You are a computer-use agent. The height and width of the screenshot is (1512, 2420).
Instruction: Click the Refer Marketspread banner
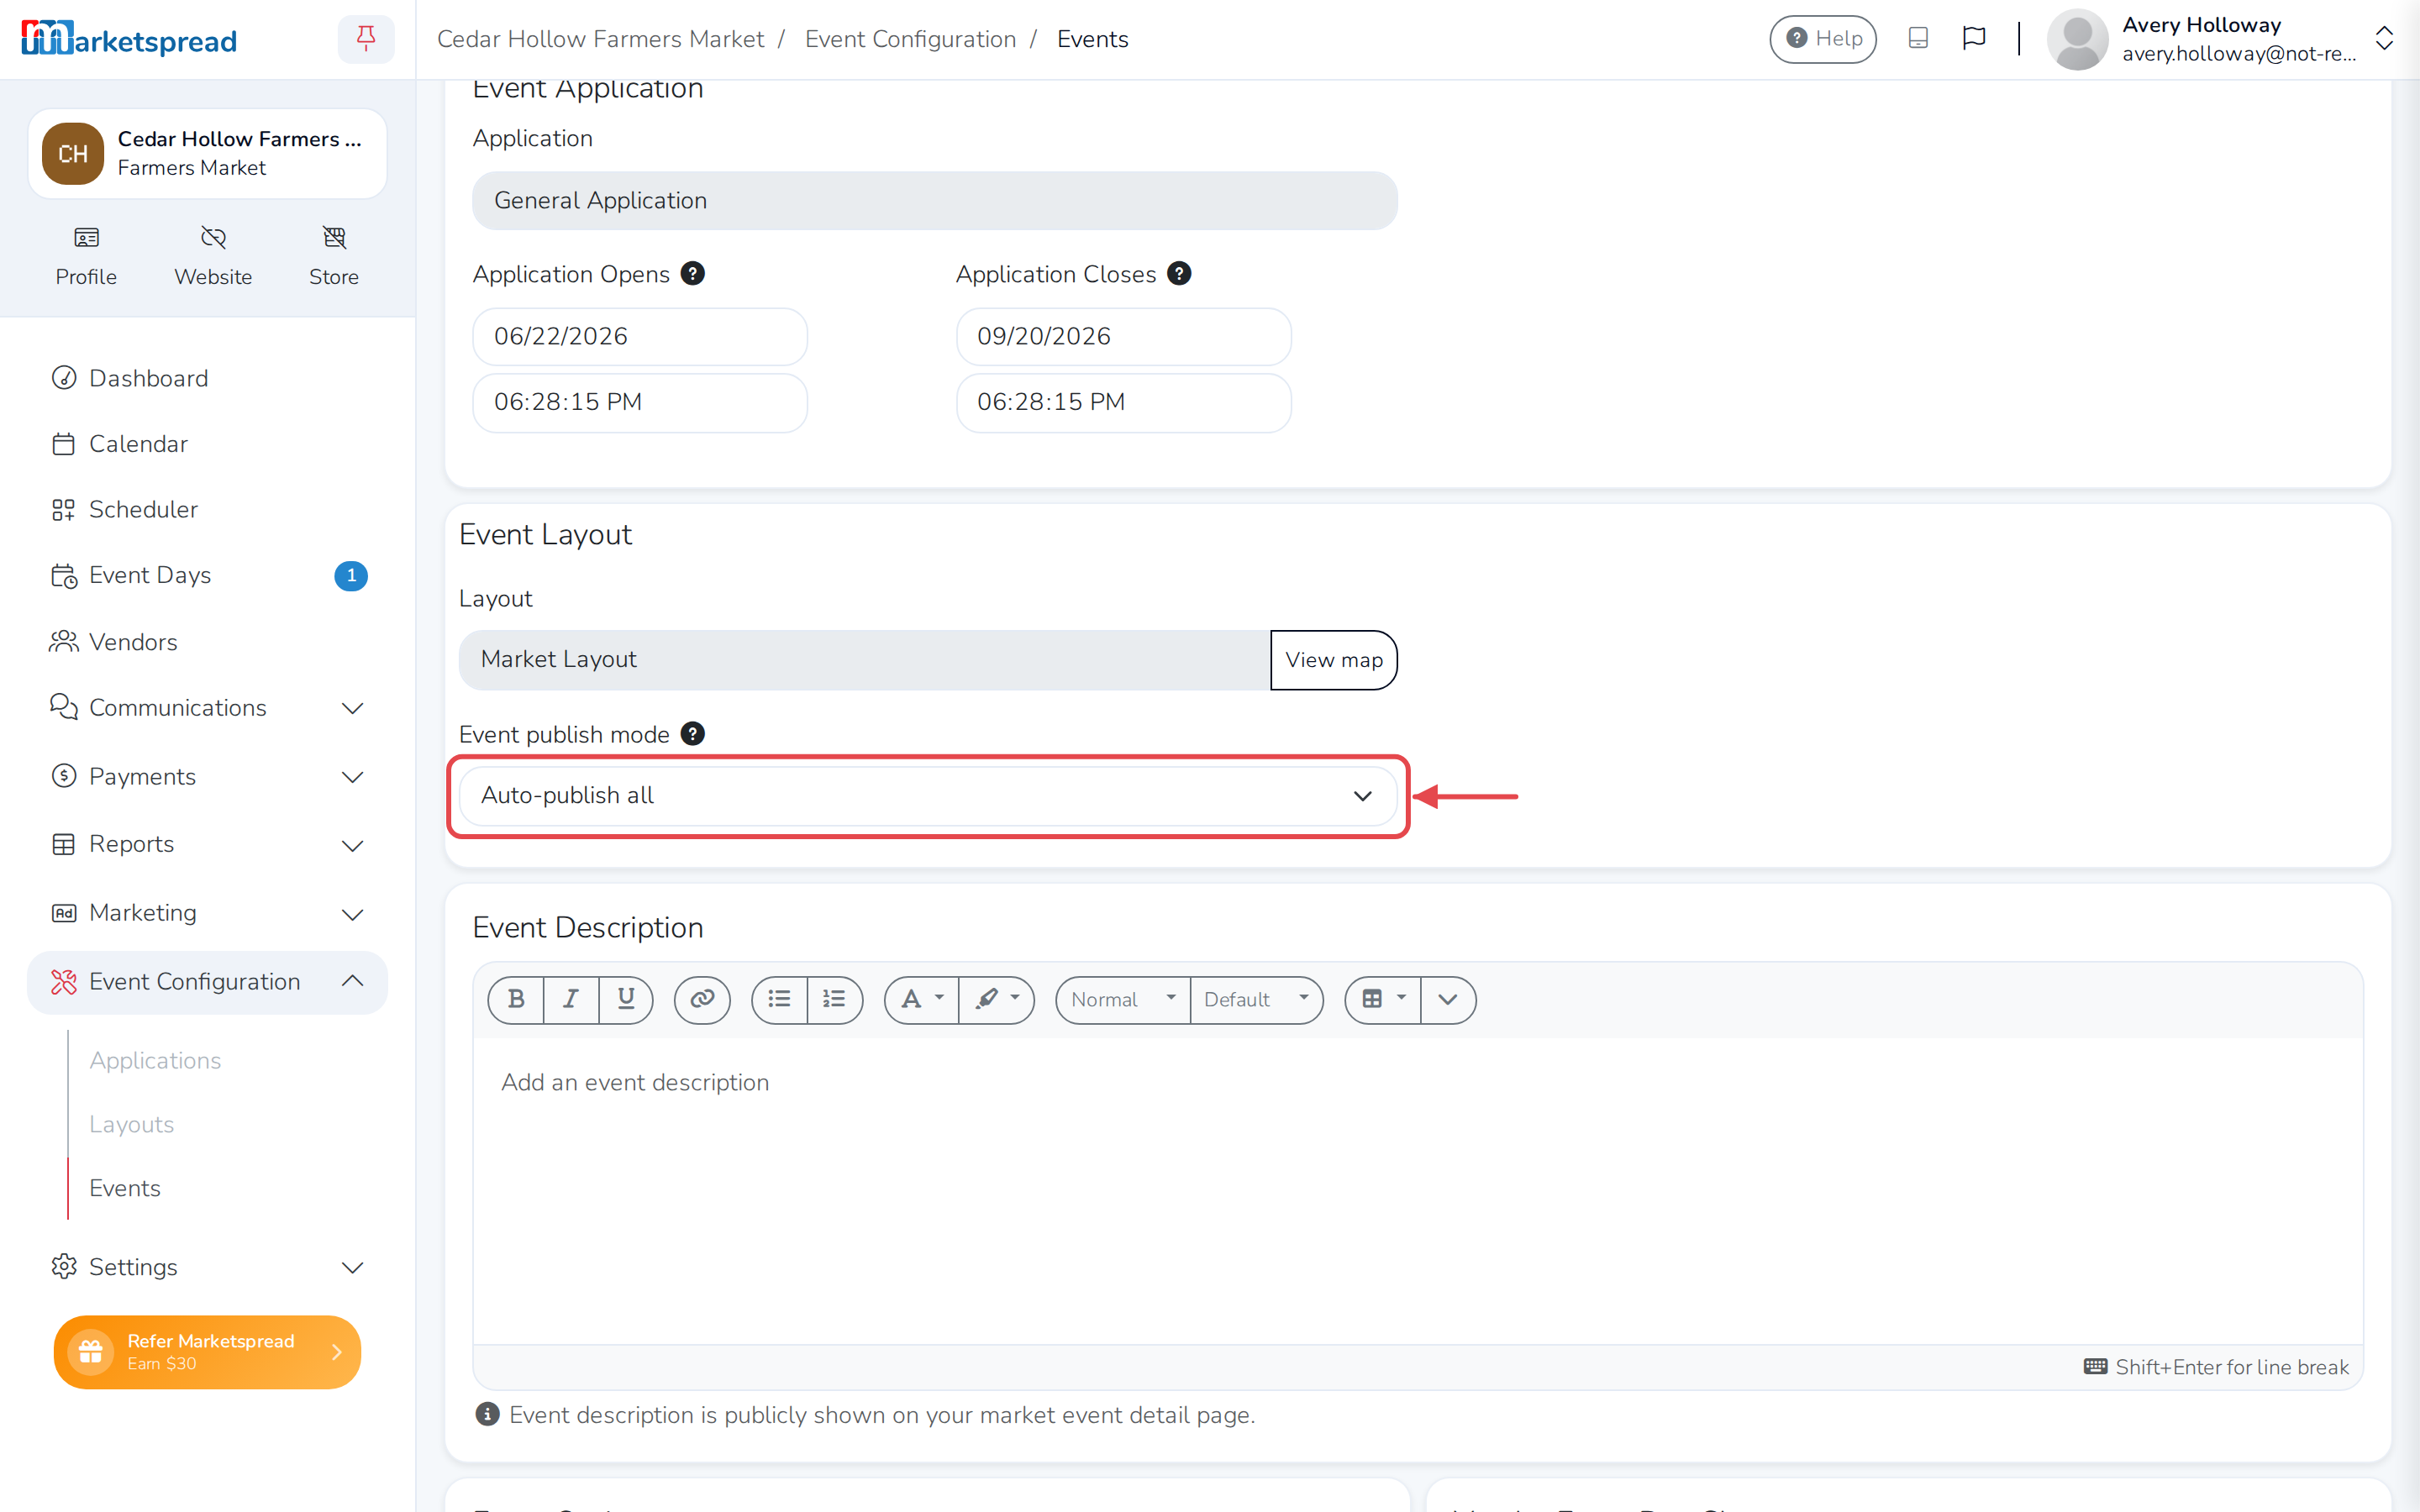[x=207, y=1351]
